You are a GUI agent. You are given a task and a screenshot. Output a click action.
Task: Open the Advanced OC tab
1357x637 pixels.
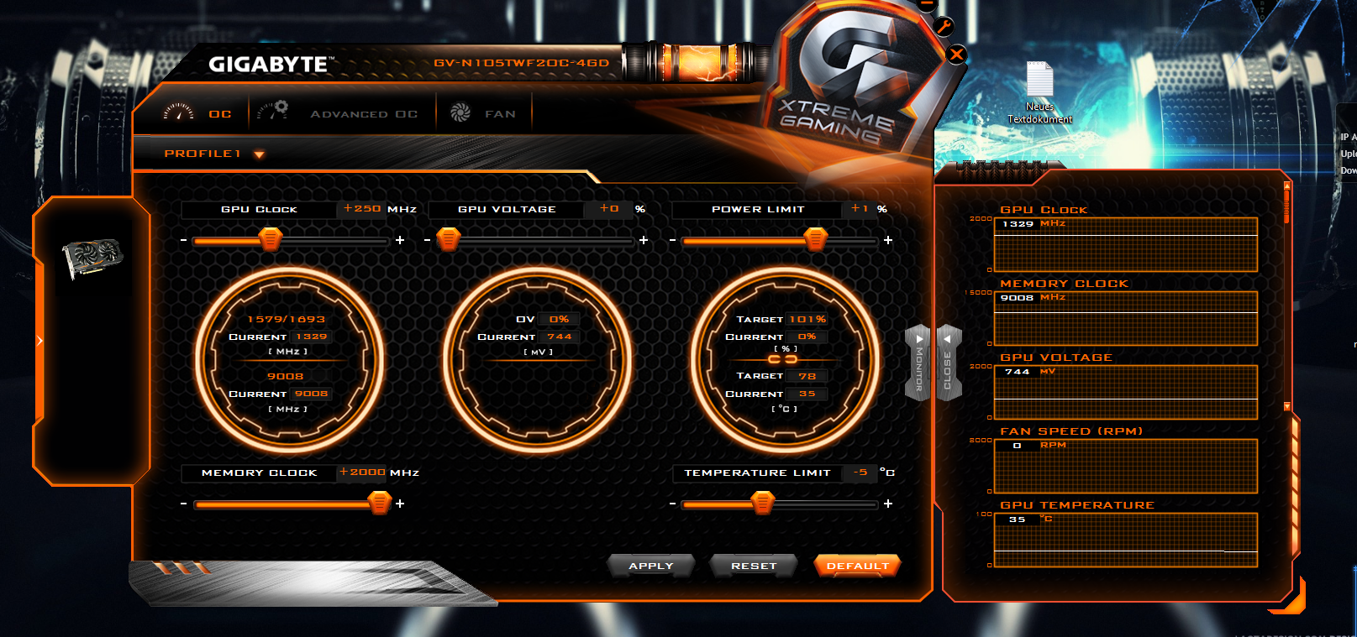point(364,114)
